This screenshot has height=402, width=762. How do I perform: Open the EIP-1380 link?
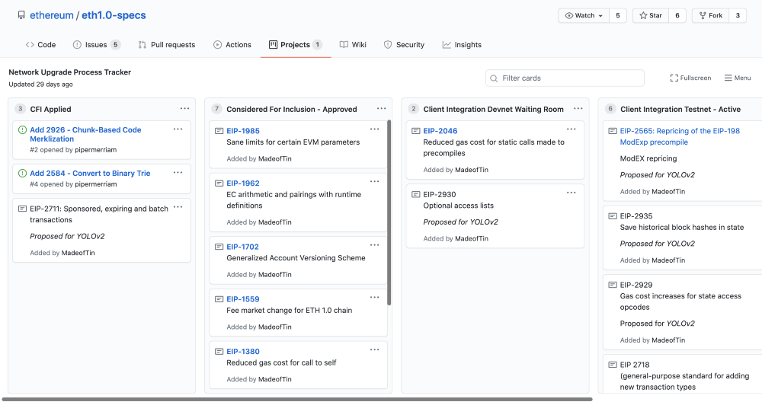(x=243, y=352)
